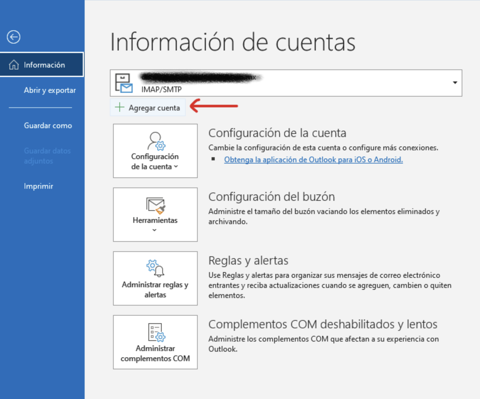Open the Outlook for iOS or Android link

(313, 160)
